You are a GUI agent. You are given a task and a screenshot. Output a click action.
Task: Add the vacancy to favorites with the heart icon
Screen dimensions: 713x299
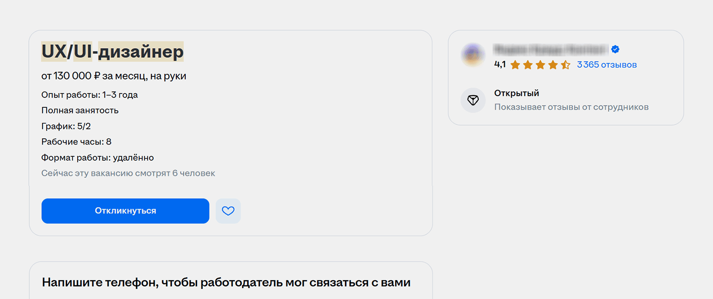(228, 211)
